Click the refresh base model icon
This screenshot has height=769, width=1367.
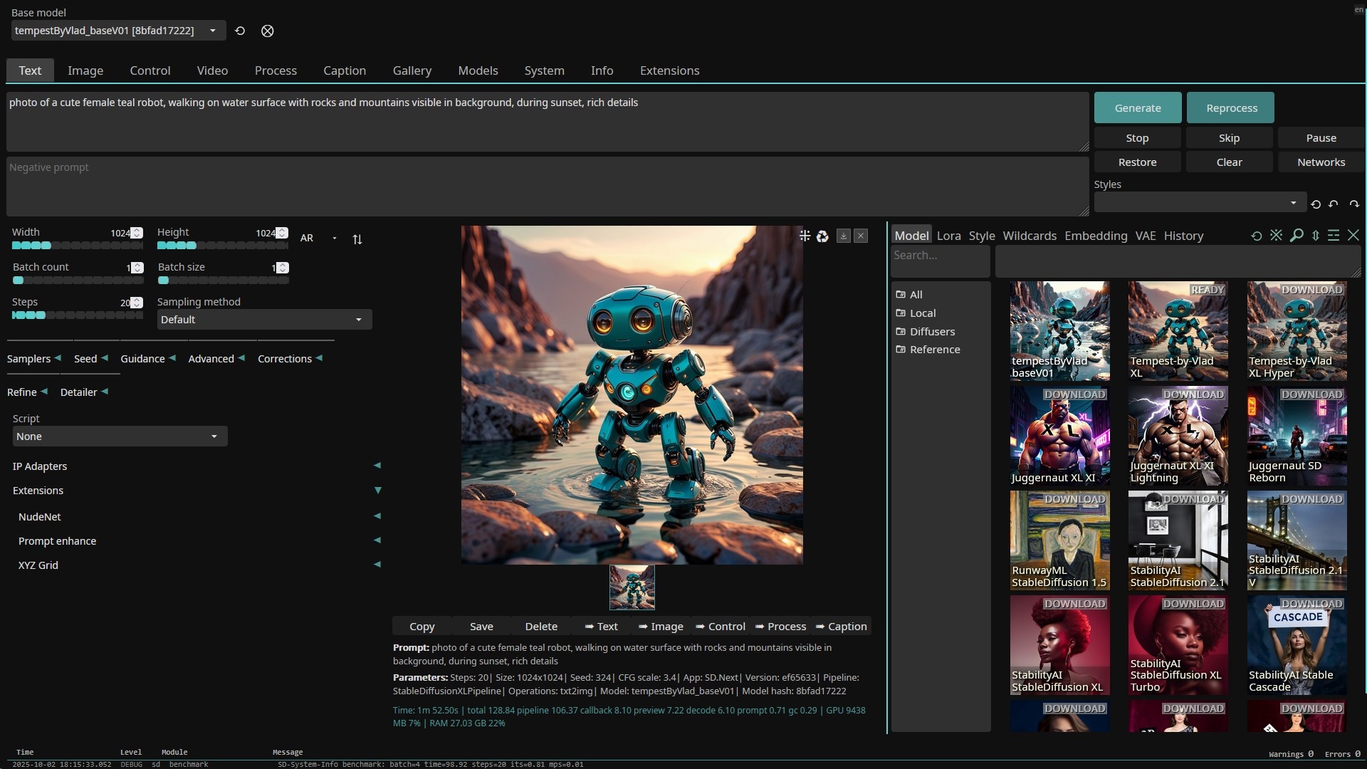click(x=240, y=31)
